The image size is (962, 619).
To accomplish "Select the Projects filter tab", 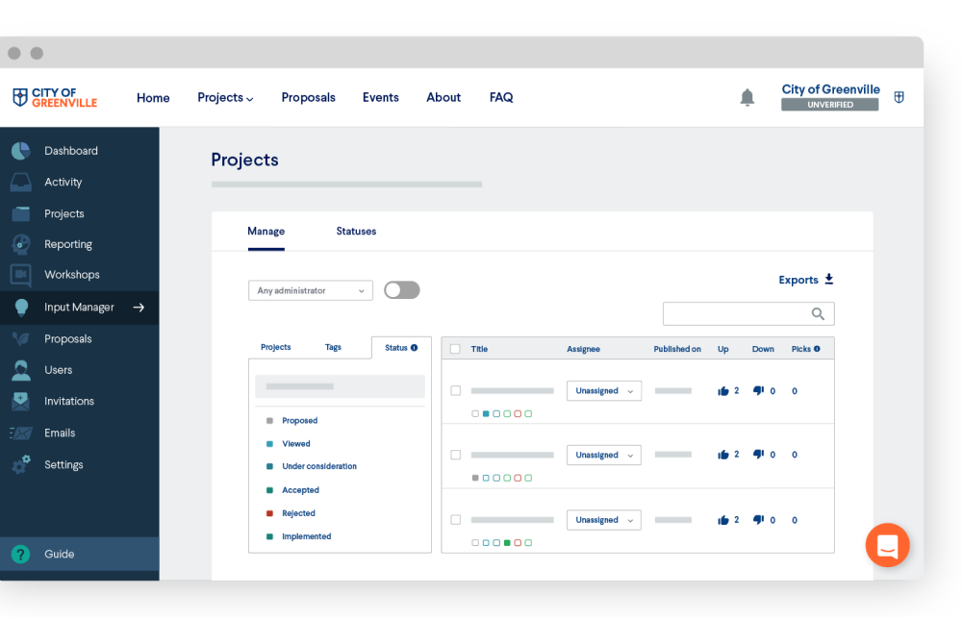I will point(275,348).
